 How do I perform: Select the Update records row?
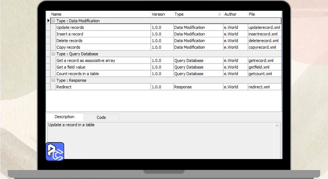70,27
